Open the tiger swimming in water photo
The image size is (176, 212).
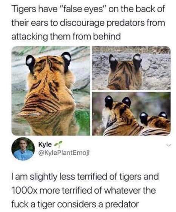(51, 91)
